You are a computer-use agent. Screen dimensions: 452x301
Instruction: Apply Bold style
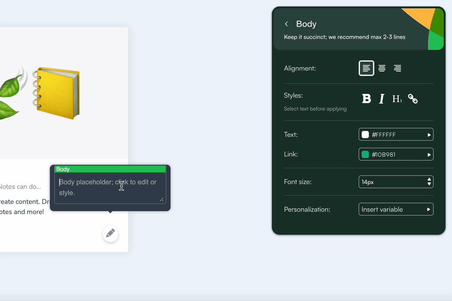[x=366, y=99]
